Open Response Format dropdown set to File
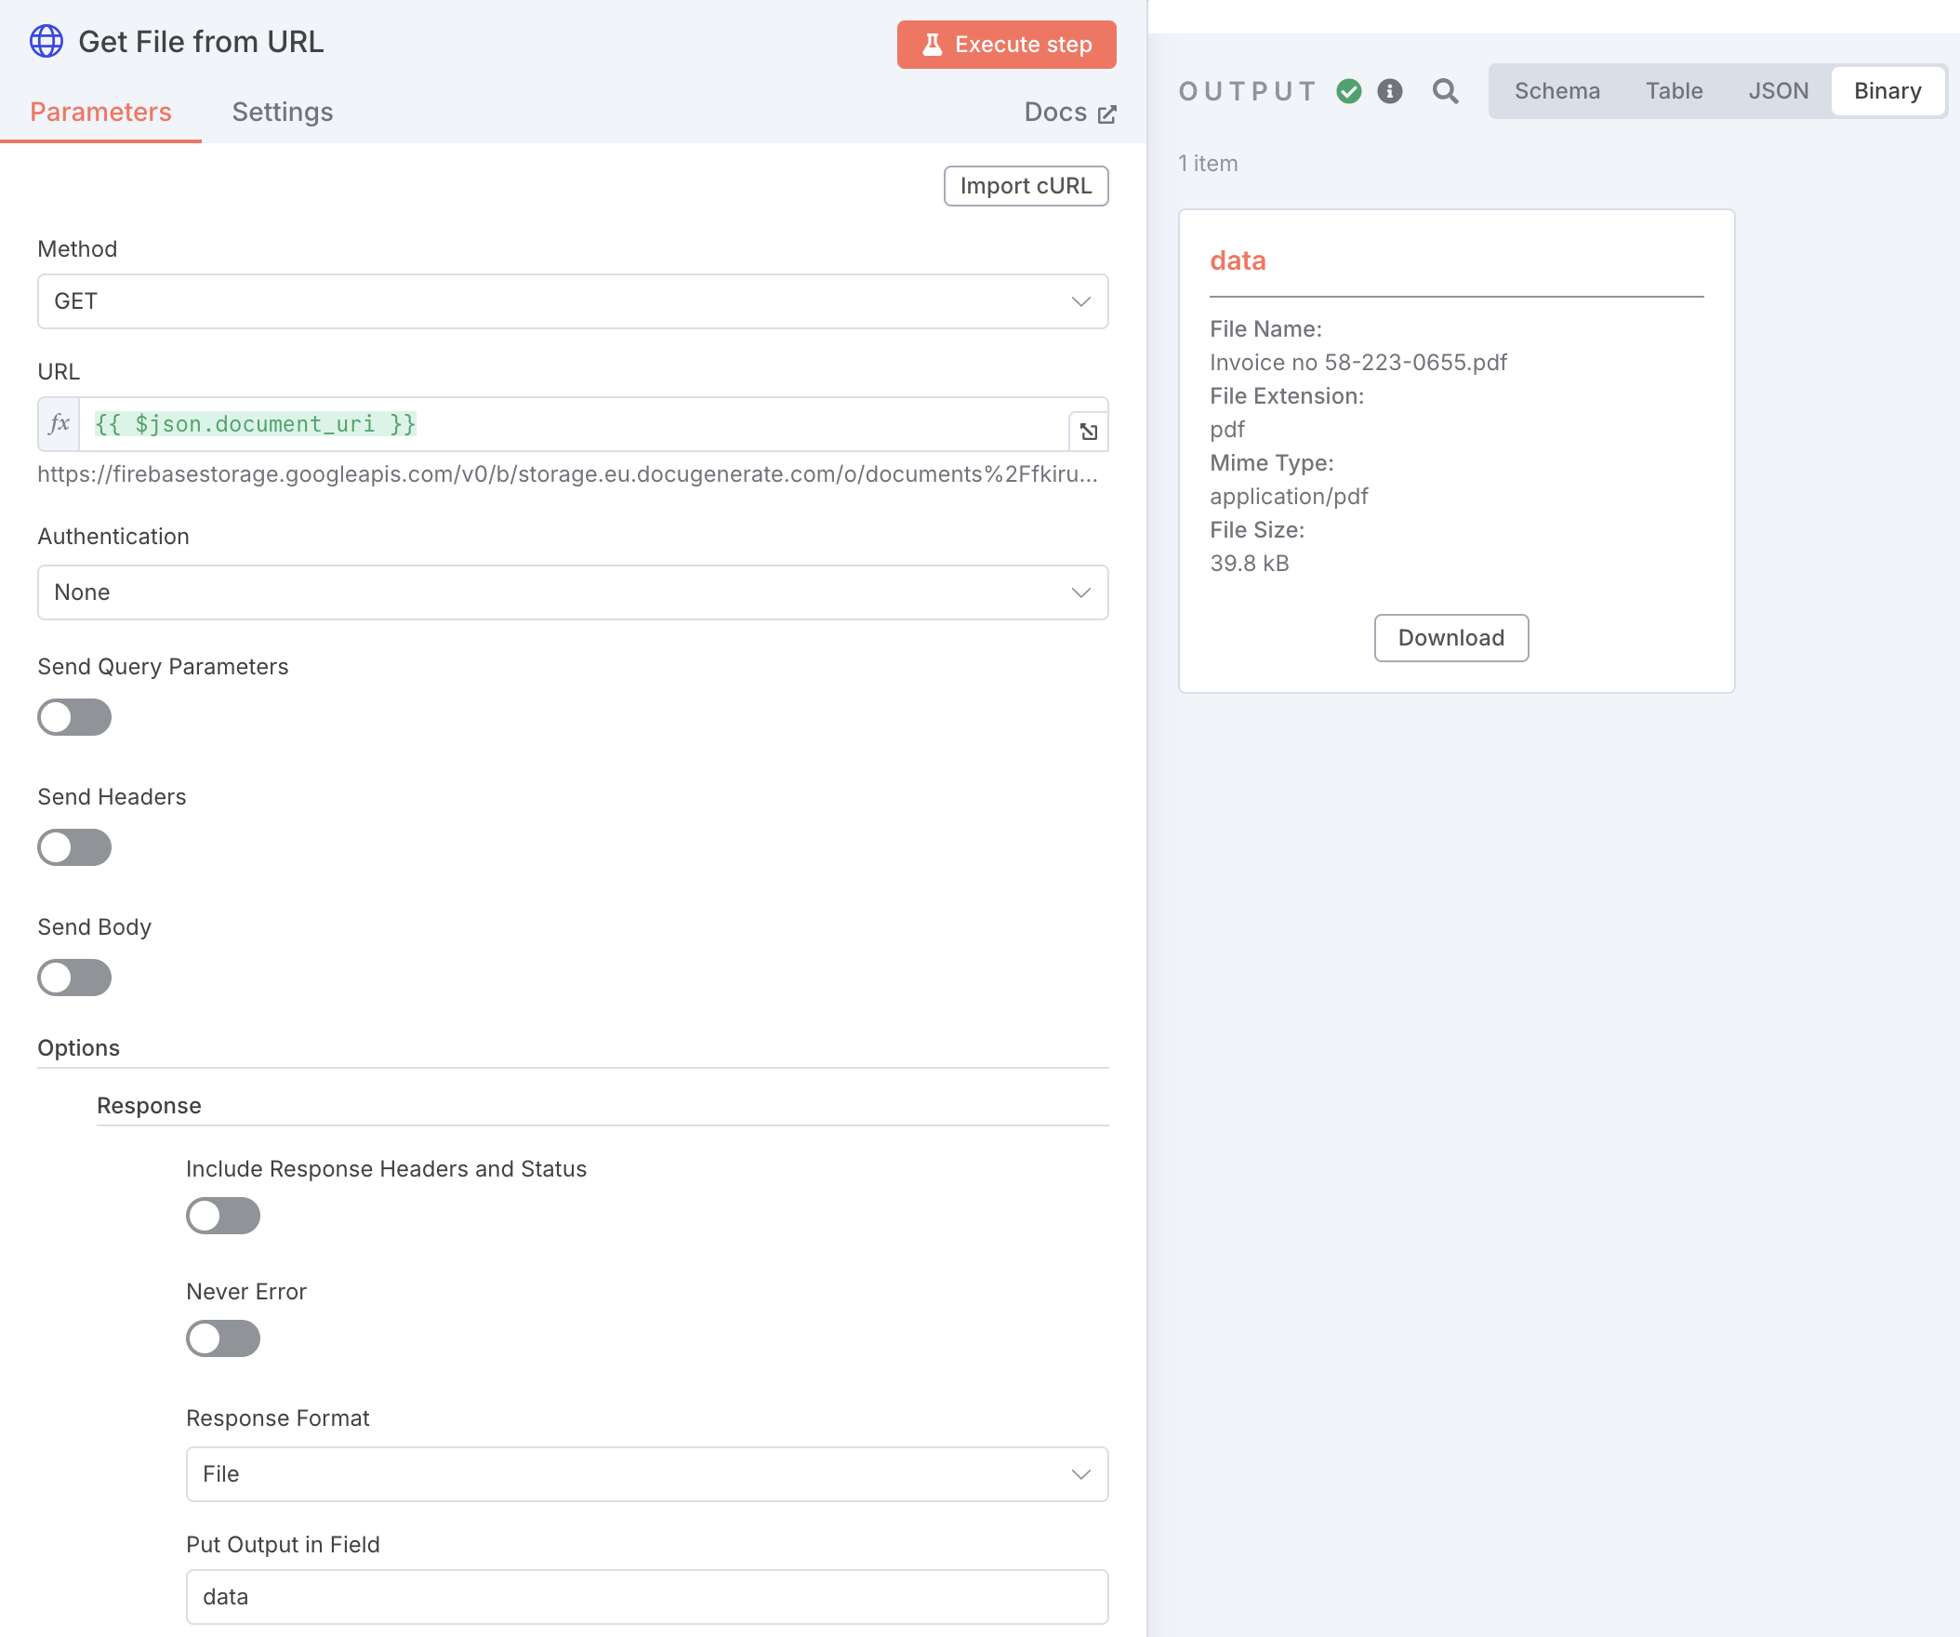1960x1637 pixels. [x=647, y=1473]
